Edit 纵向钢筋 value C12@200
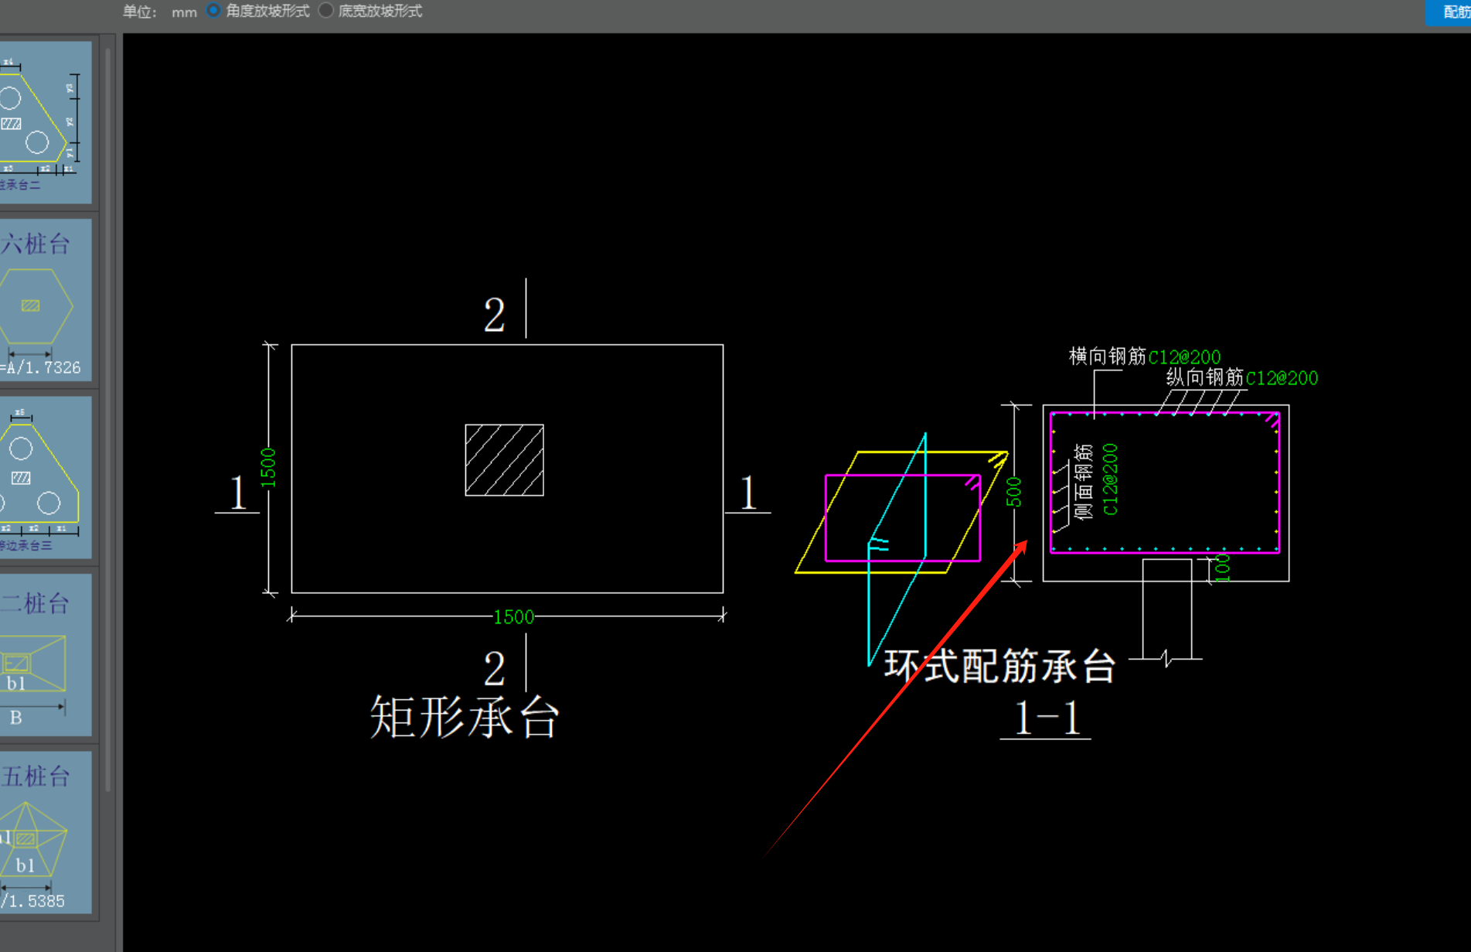This screenshot has width=1471, height=952. tap(1282, 378)
